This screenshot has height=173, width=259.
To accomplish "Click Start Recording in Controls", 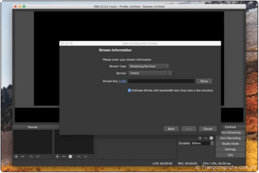I will coord(230,138).
